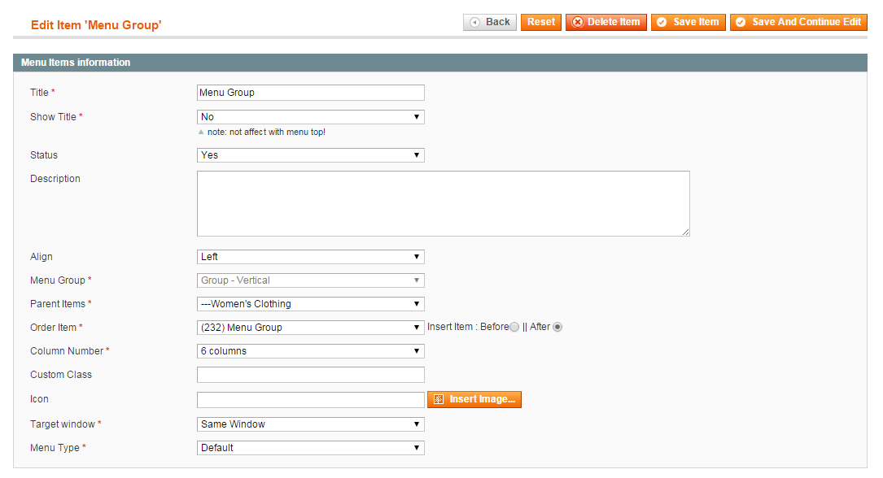Click the 'Parent Items' field label
The height and width of the screenshot is (478, 883).
(58, 304)
